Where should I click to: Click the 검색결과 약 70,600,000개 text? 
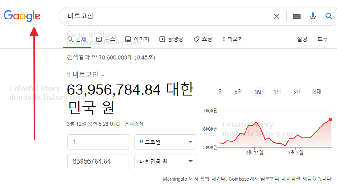click(x=100, y=57)
